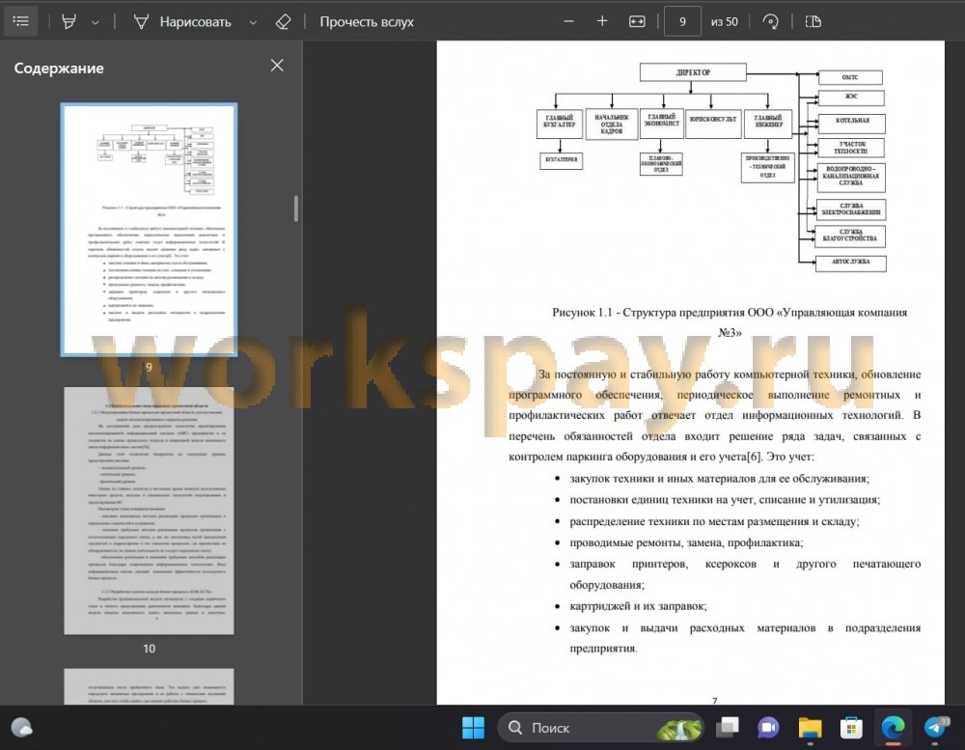Close the Содержание panel
The height and width of the screenshot is (750, 965).
(x=277, y=66)
